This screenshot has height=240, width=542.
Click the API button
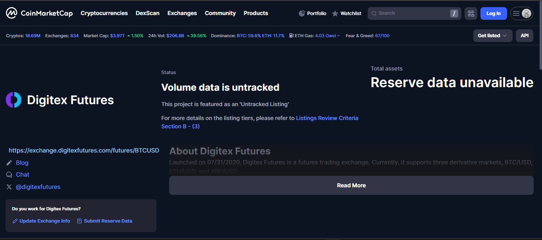(525, 36)
